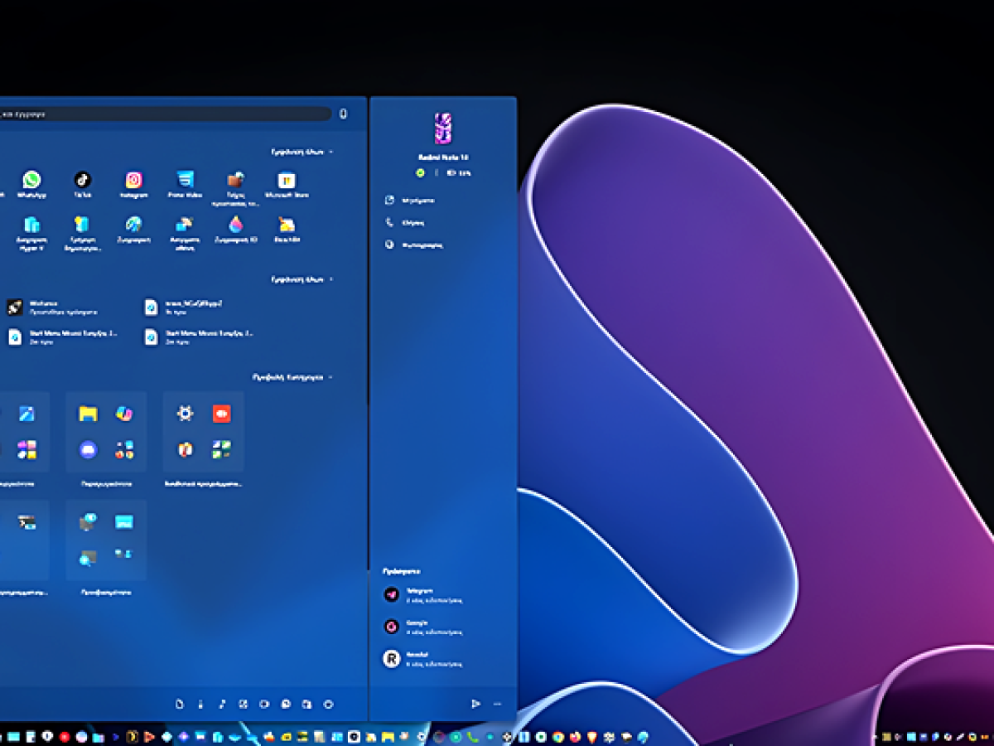Launch the Microsoft Store app
The image size is (994, 746).
pyautogui.click(x=286, y=181)
